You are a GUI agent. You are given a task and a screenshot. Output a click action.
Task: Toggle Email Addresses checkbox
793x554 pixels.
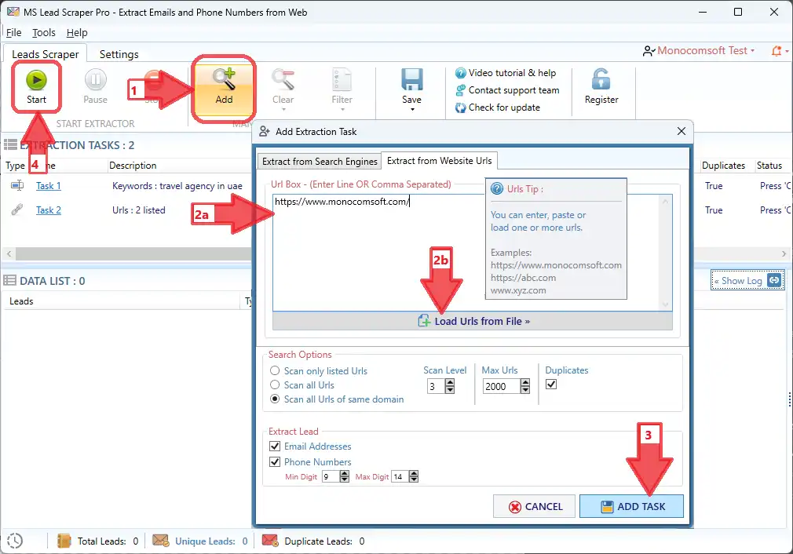click(275, 446)
